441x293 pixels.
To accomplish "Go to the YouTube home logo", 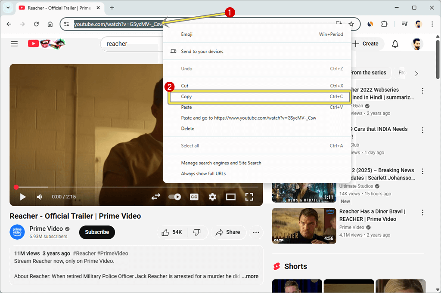I will click(x=47, y=43).
